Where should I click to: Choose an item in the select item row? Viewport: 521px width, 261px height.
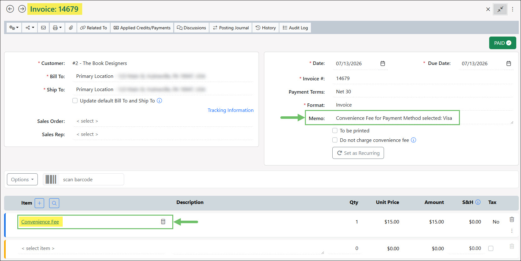(91, 248)
